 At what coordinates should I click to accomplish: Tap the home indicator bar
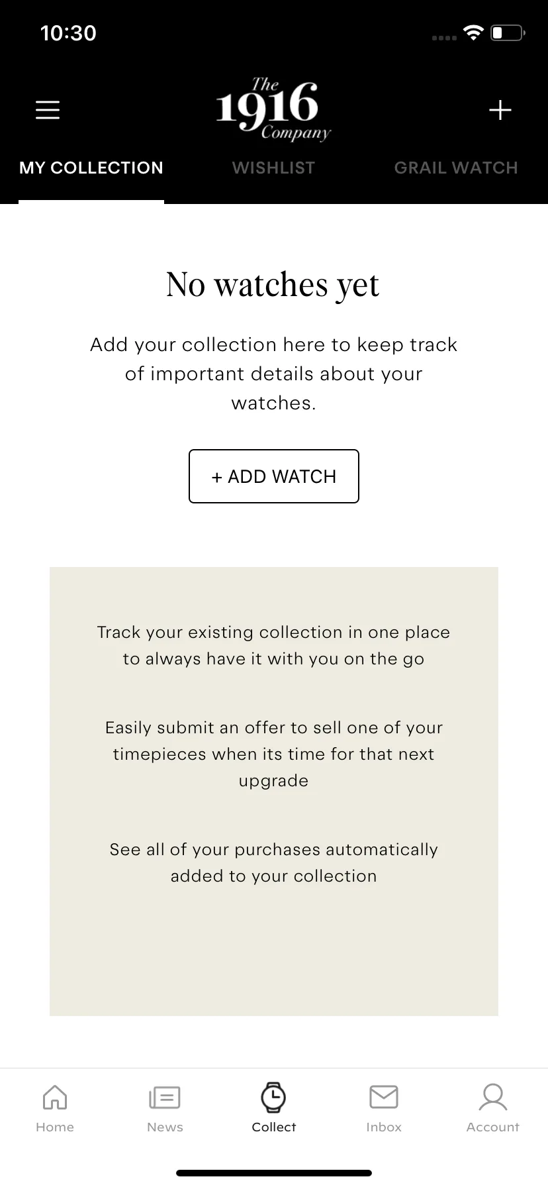(274, 1172)
